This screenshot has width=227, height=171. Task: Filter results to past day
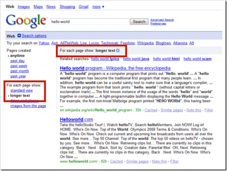17,61
